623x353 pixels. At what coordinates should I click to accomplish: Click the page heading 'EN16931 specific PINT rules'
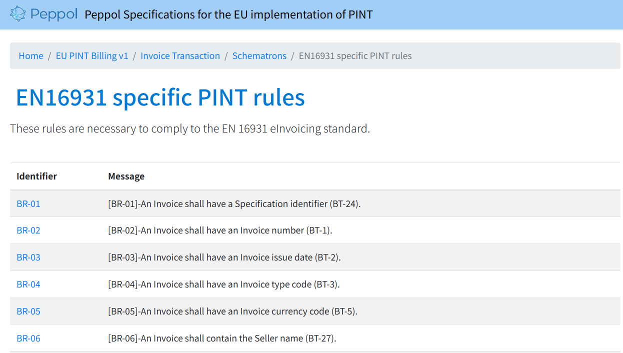(160, 97)
